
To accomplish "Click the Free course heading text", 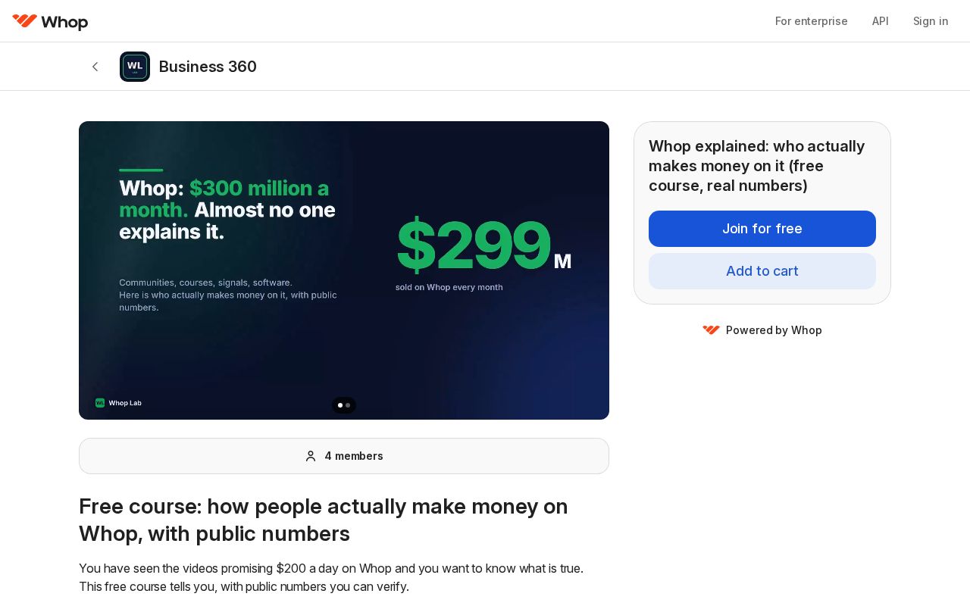I will 324,520.
